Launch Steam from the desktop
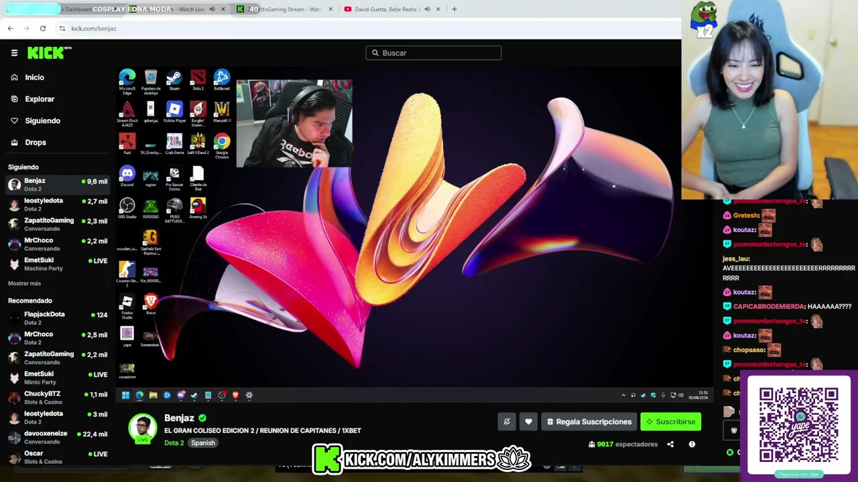The image size is (858, 482). coord(174,80)
